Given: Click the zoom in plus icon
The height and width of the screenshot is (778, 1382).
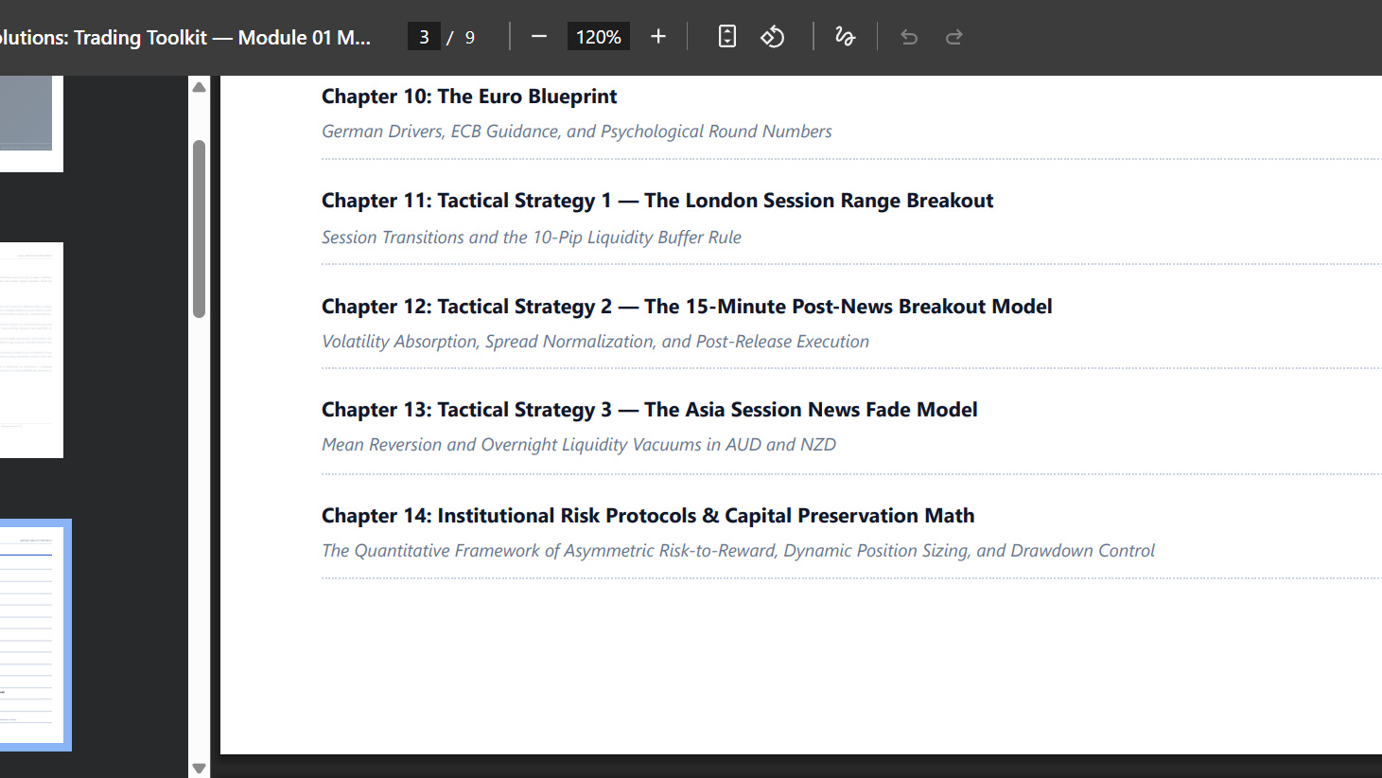Looking at the screenshot, I should coord(658,37).
